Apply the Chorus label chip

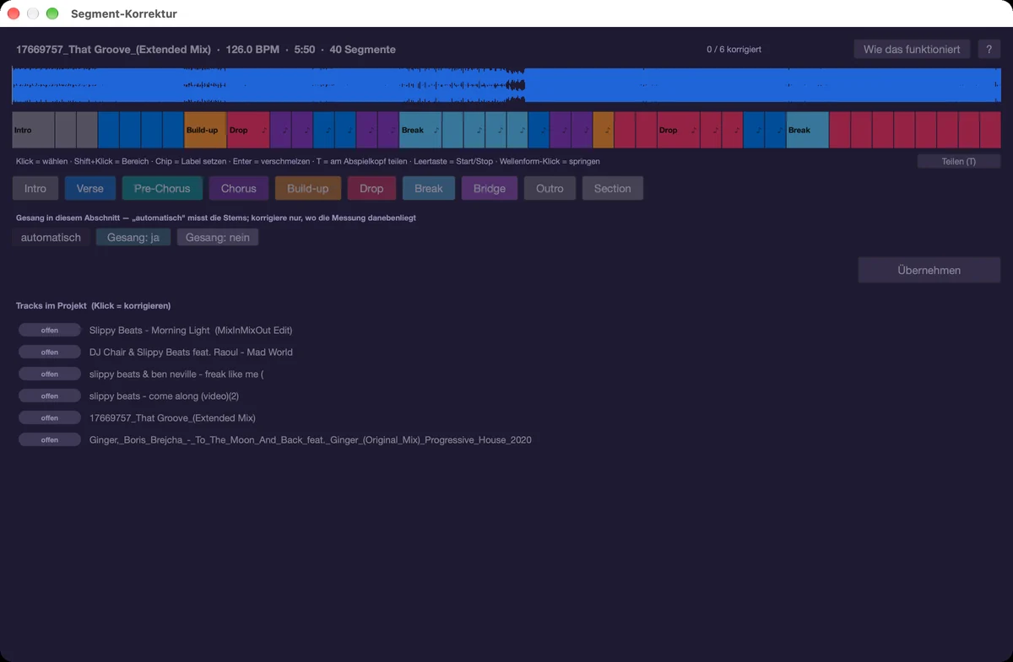click(x=239, y=188)
